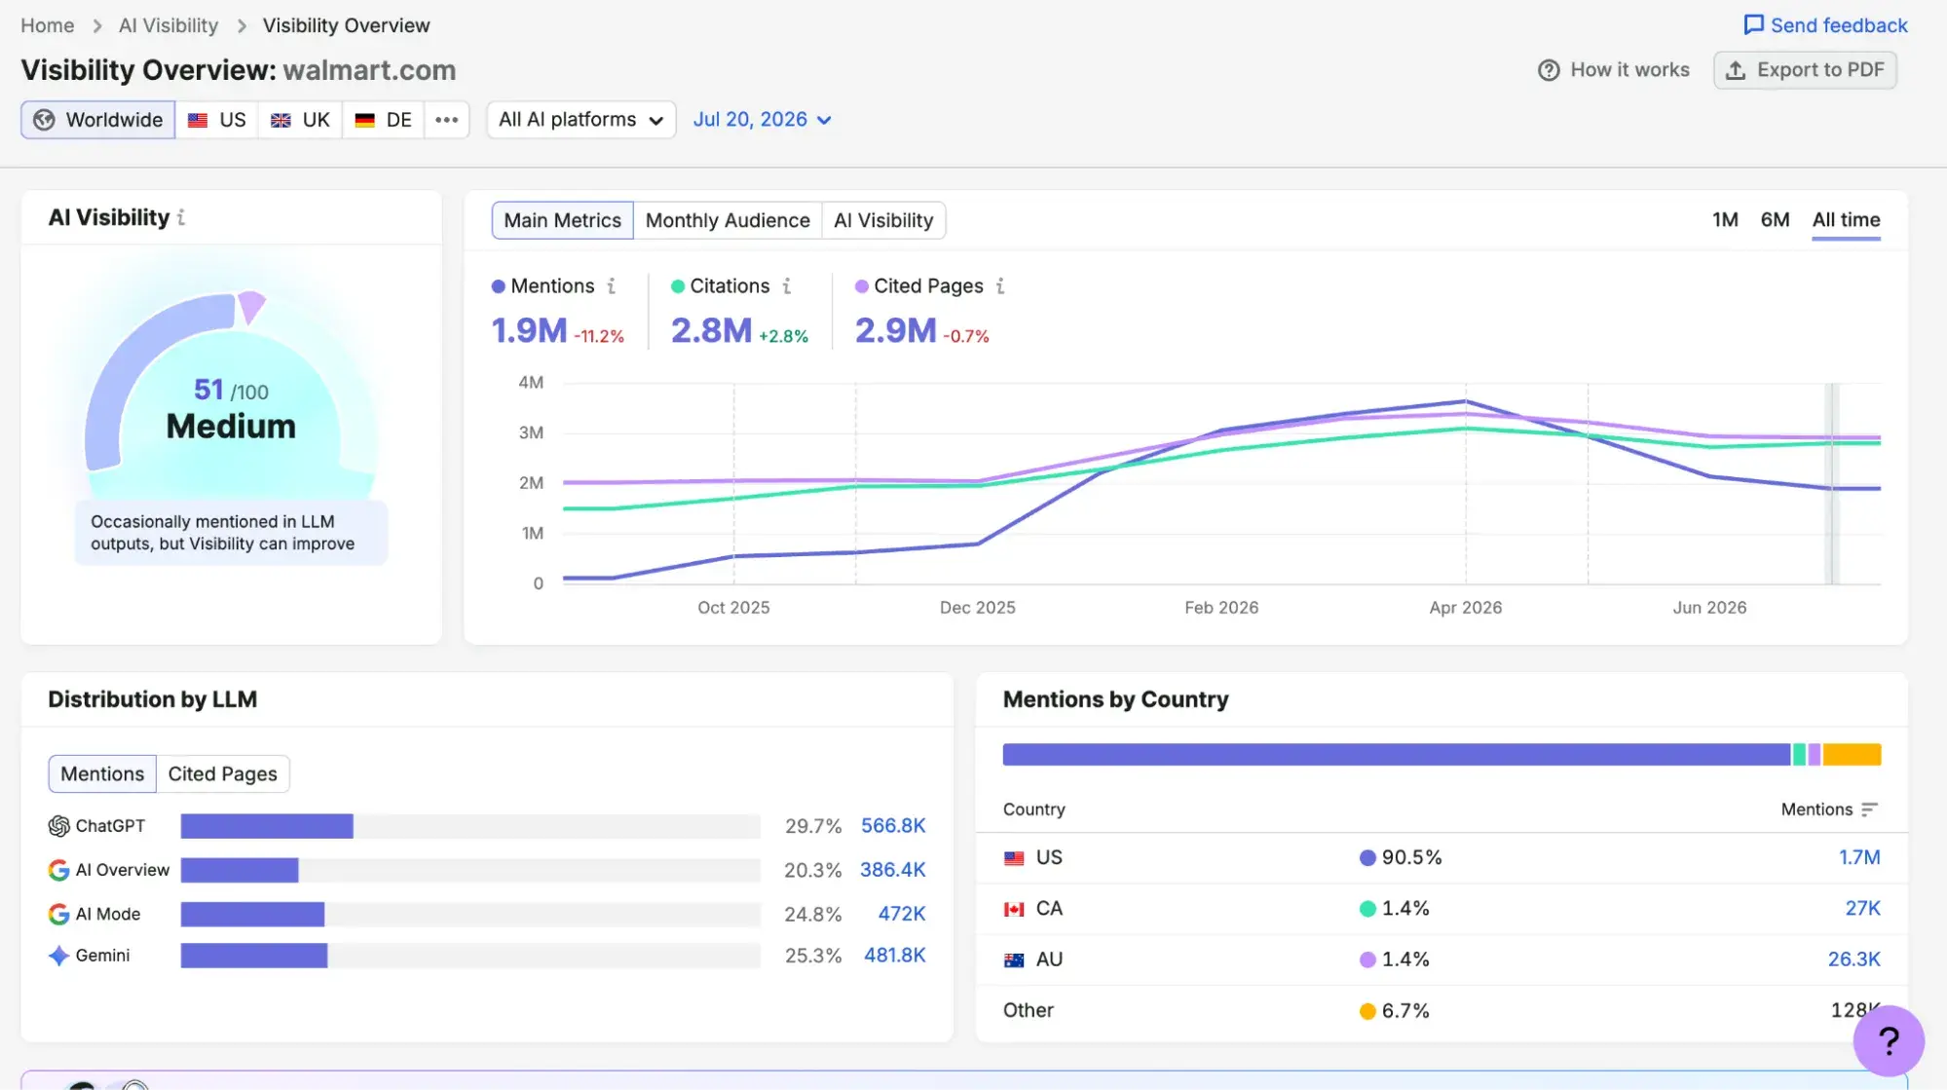Select the 1M time range
Screen dimensions: 1947x1090
(1725, 220)
